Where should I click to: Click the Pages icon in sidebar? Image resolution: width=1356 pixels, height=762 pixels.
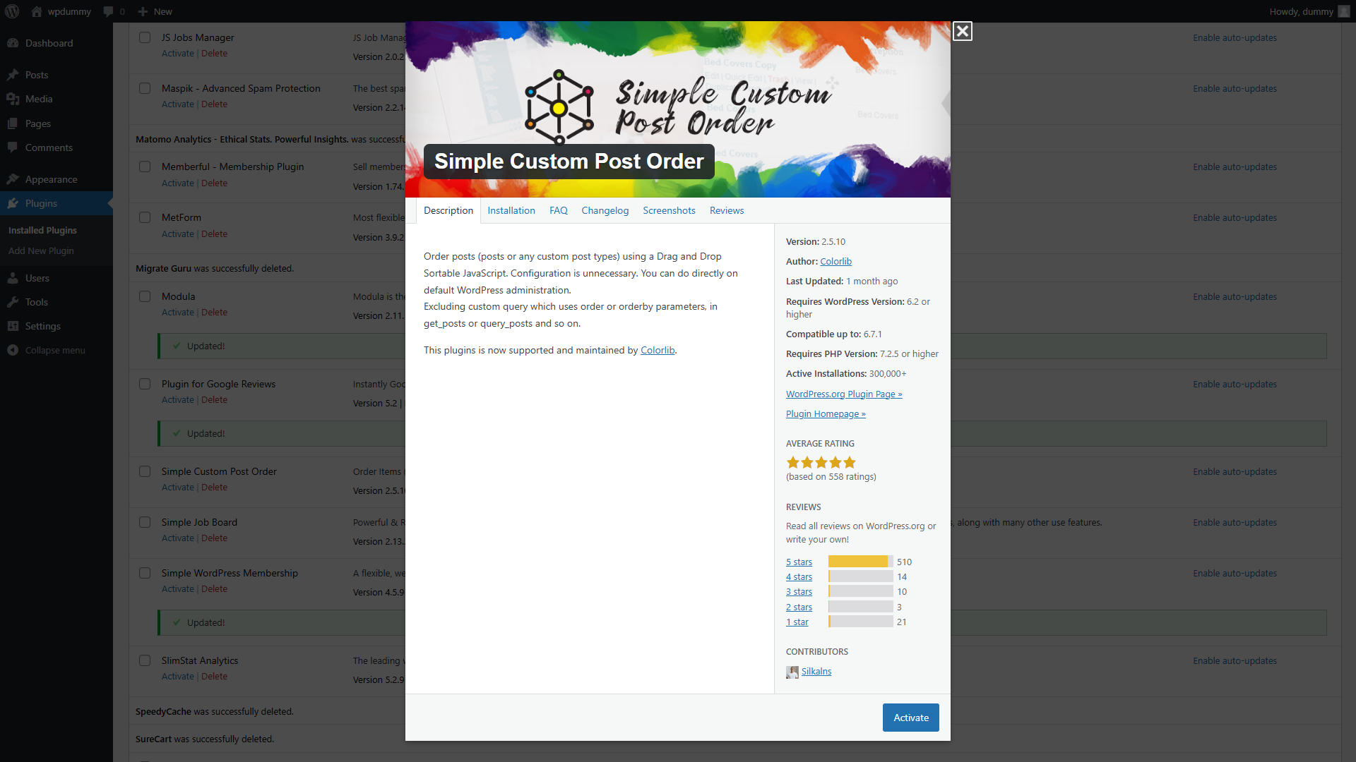click(x=13, y=123)
